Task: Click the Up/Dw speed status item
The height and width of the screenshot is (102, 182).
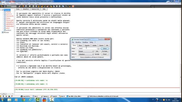Action: 74,96
